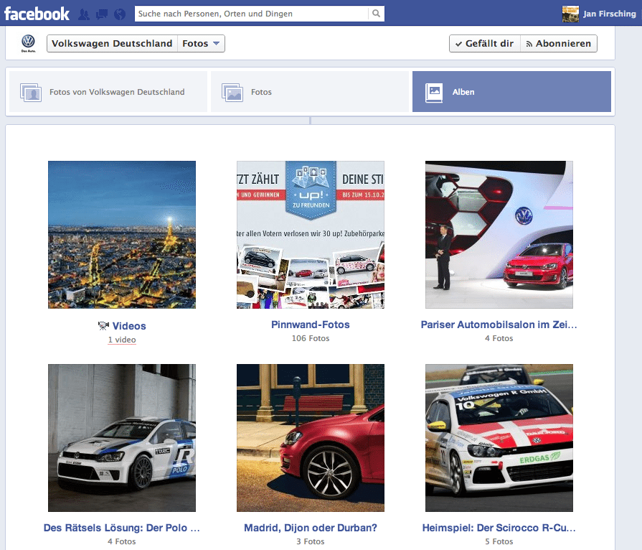Viewport: 642px width, 550px height.
Task: Switch to Fotos von Volkswagen Deutschland tab
Action: click(108, 91)
